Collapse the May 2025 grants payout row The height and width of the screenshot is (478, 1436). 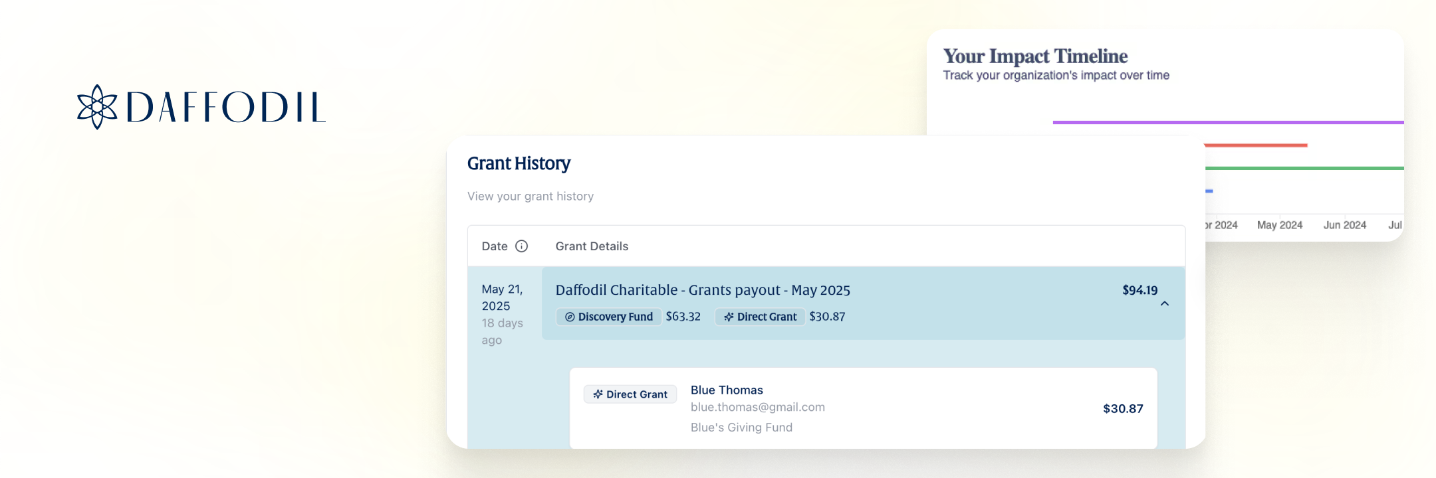tap(1165, 304)
